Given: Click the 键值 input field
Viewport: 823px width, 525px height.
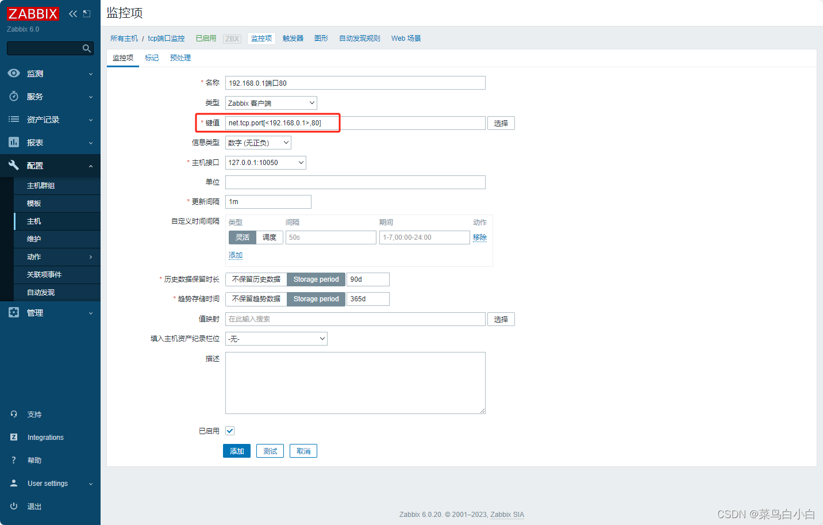Looking at the screenshot, I should pos(355,123).
